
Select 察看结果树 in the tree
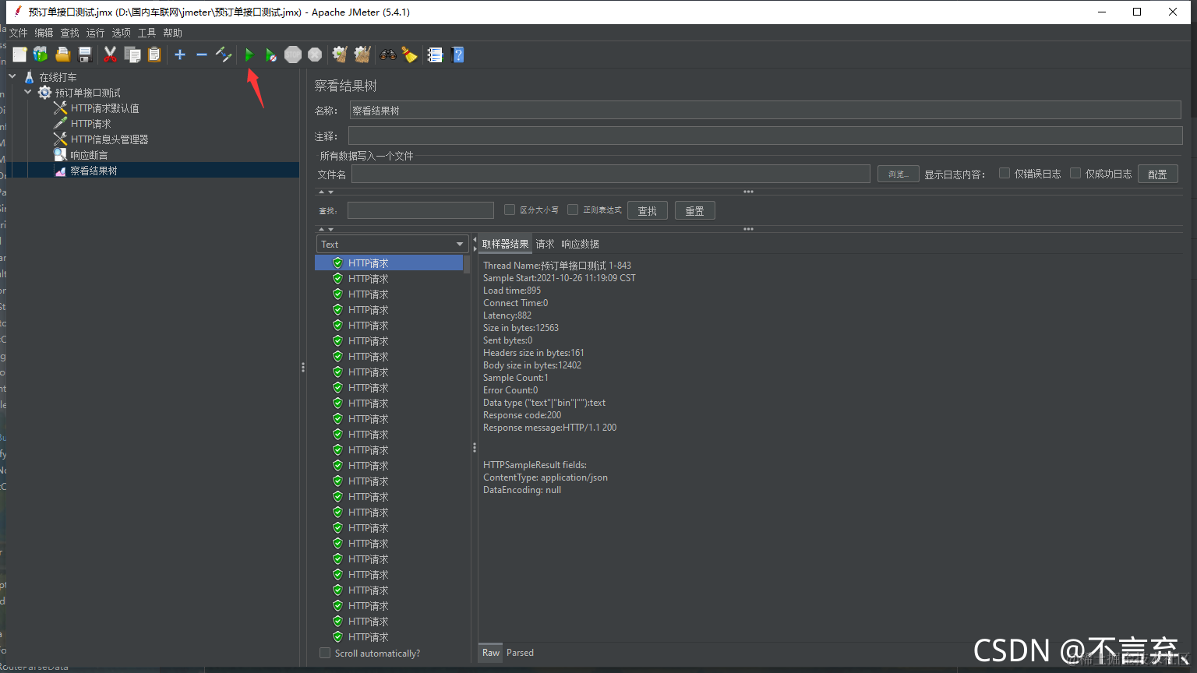[94, 171]
